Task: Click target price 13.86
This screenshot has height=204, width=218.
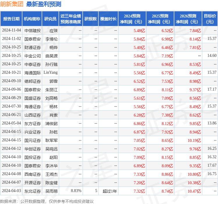Action: coord(212,123)
